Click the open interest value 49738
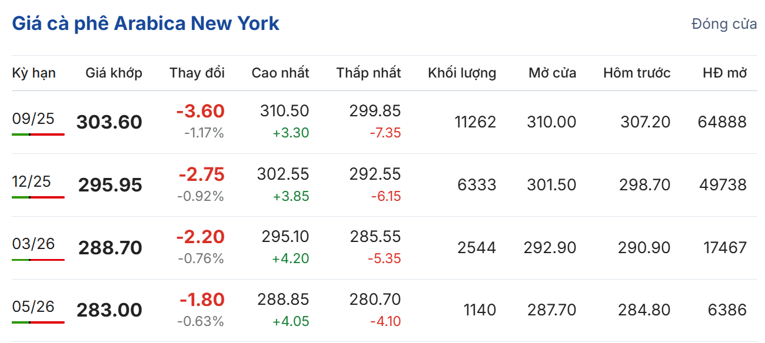 pos(722,185)
